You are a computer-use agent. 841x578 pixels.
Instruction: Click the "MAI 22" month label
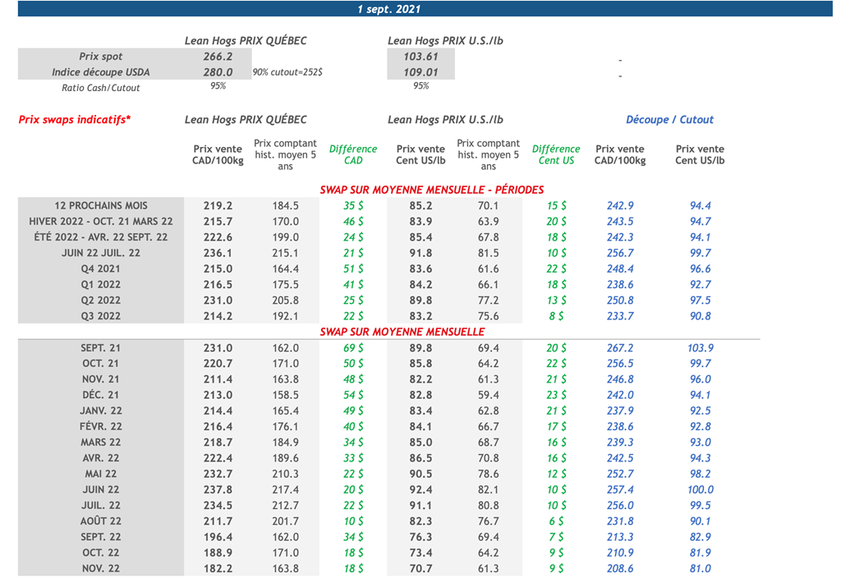[x=101, y=474]
